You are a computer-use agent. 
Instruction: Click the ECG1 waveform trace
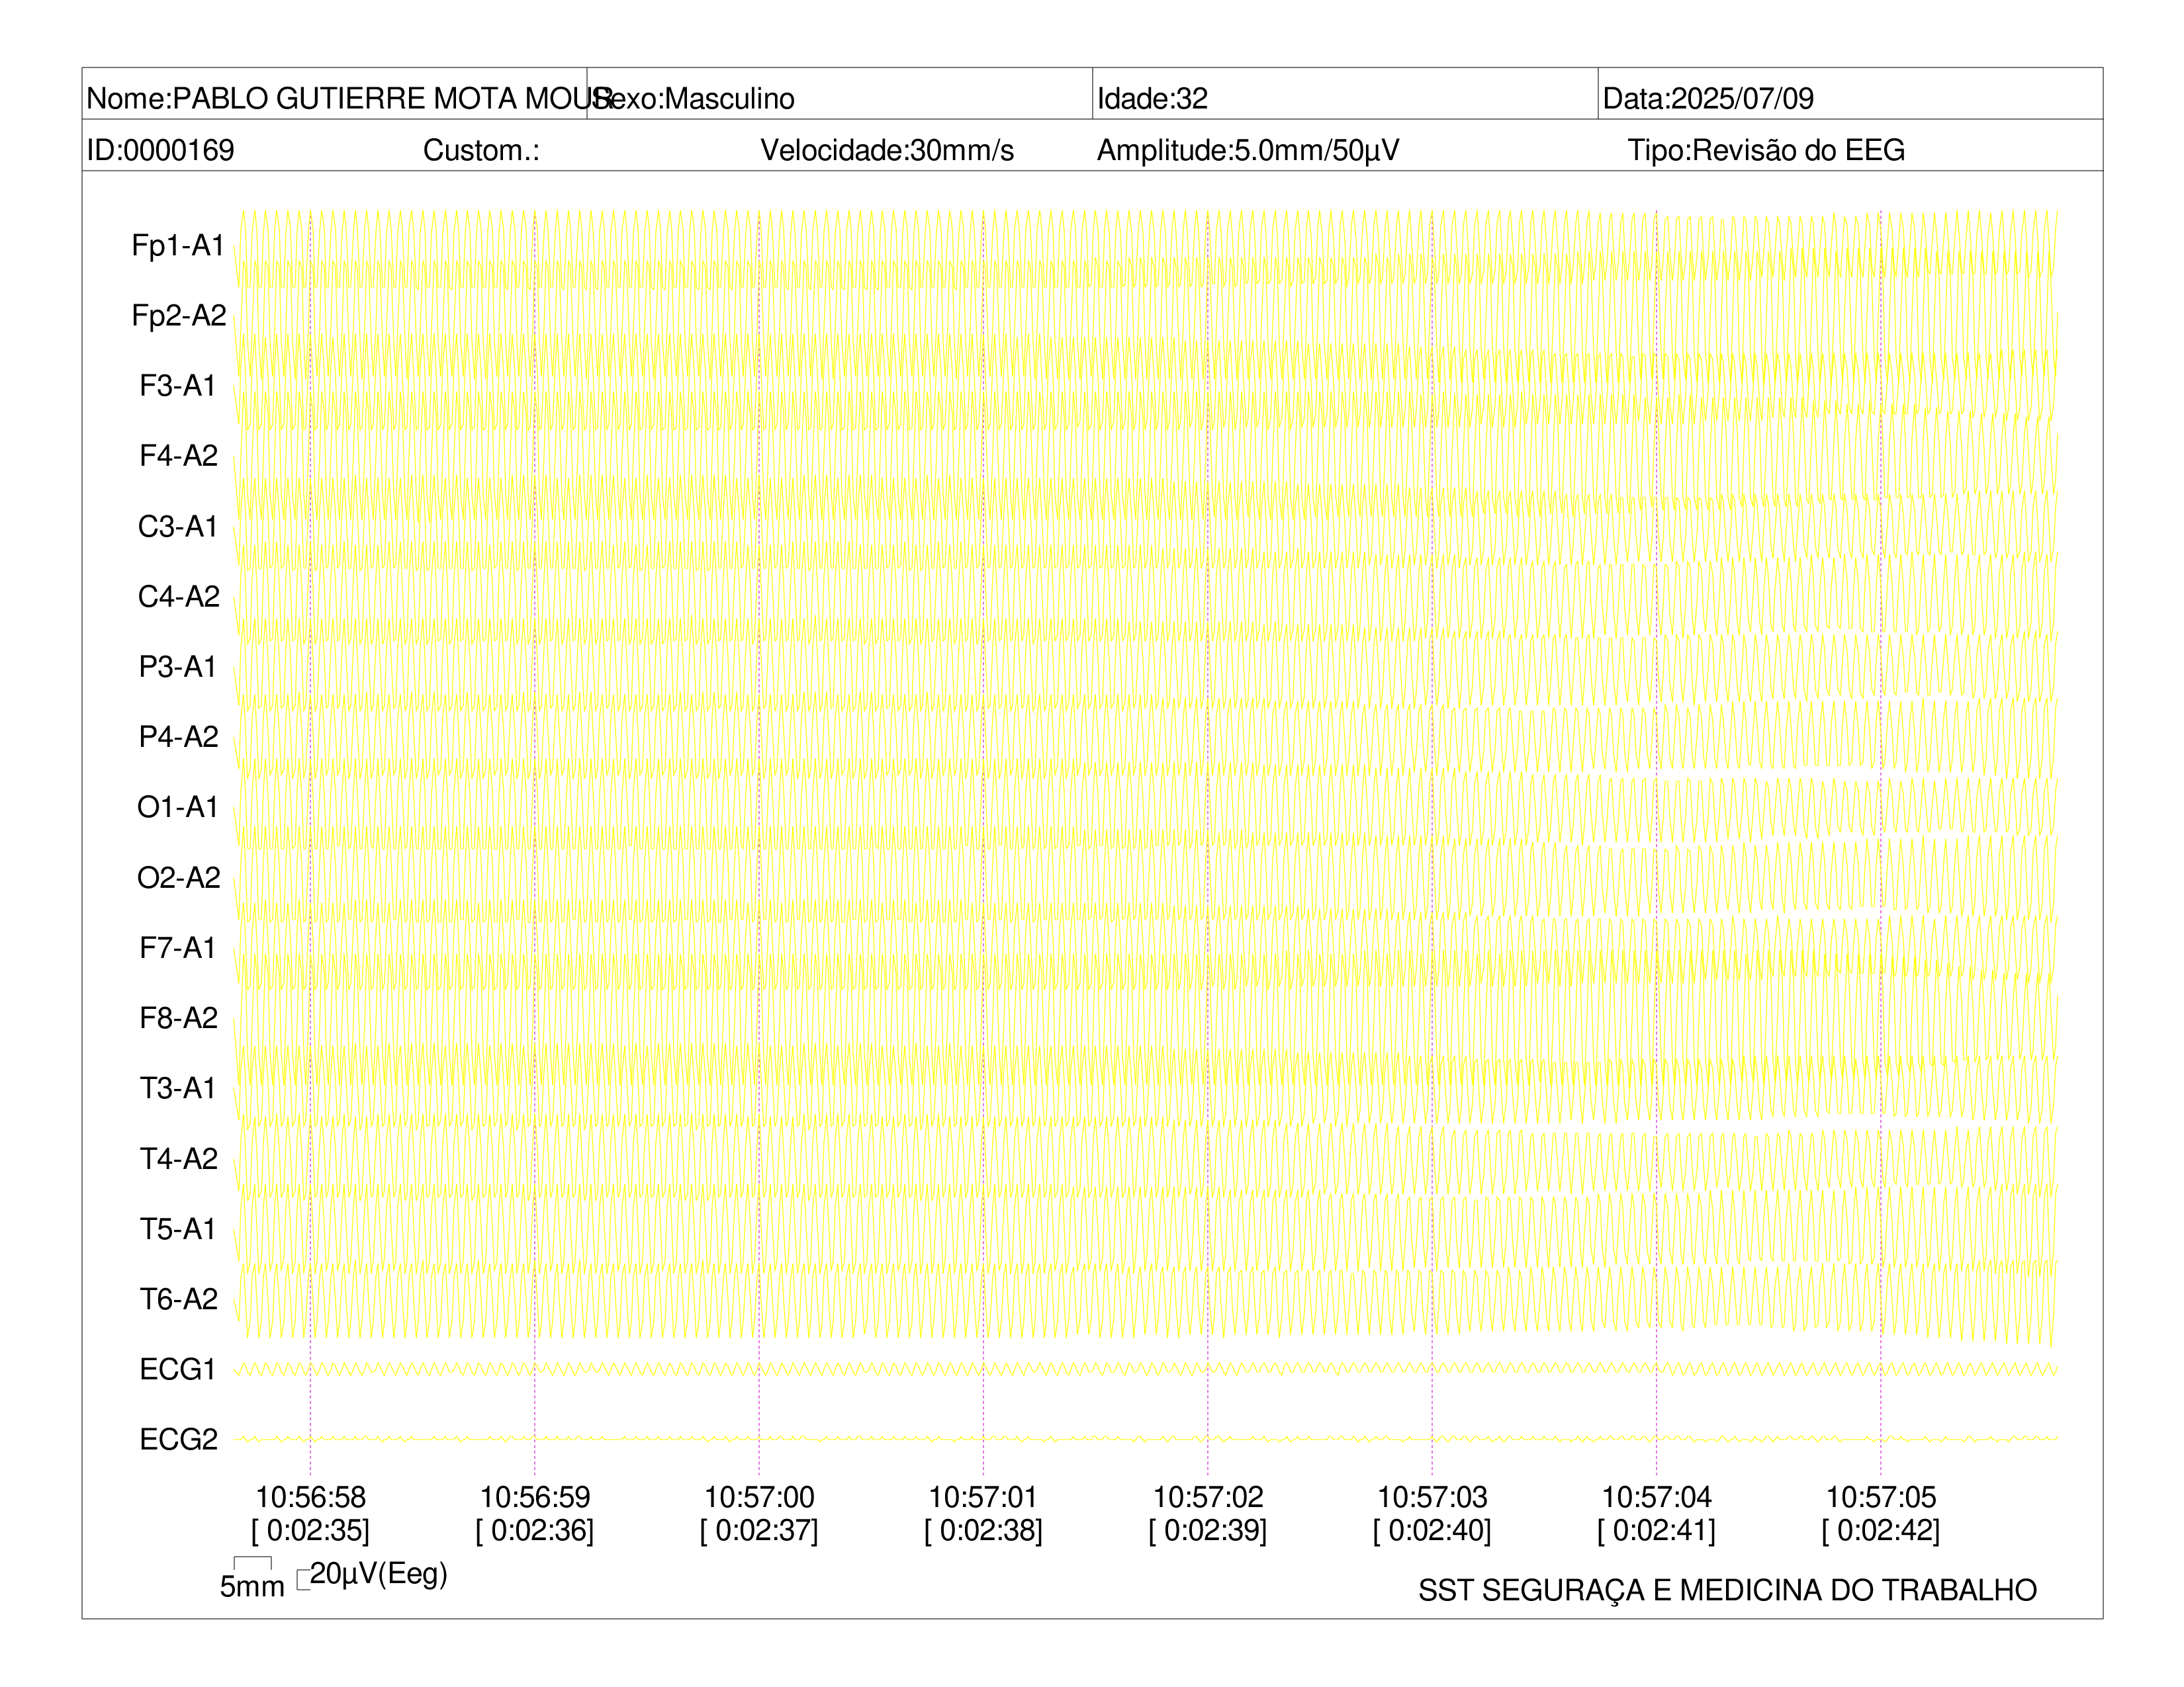click(x=1146, y=1369)
